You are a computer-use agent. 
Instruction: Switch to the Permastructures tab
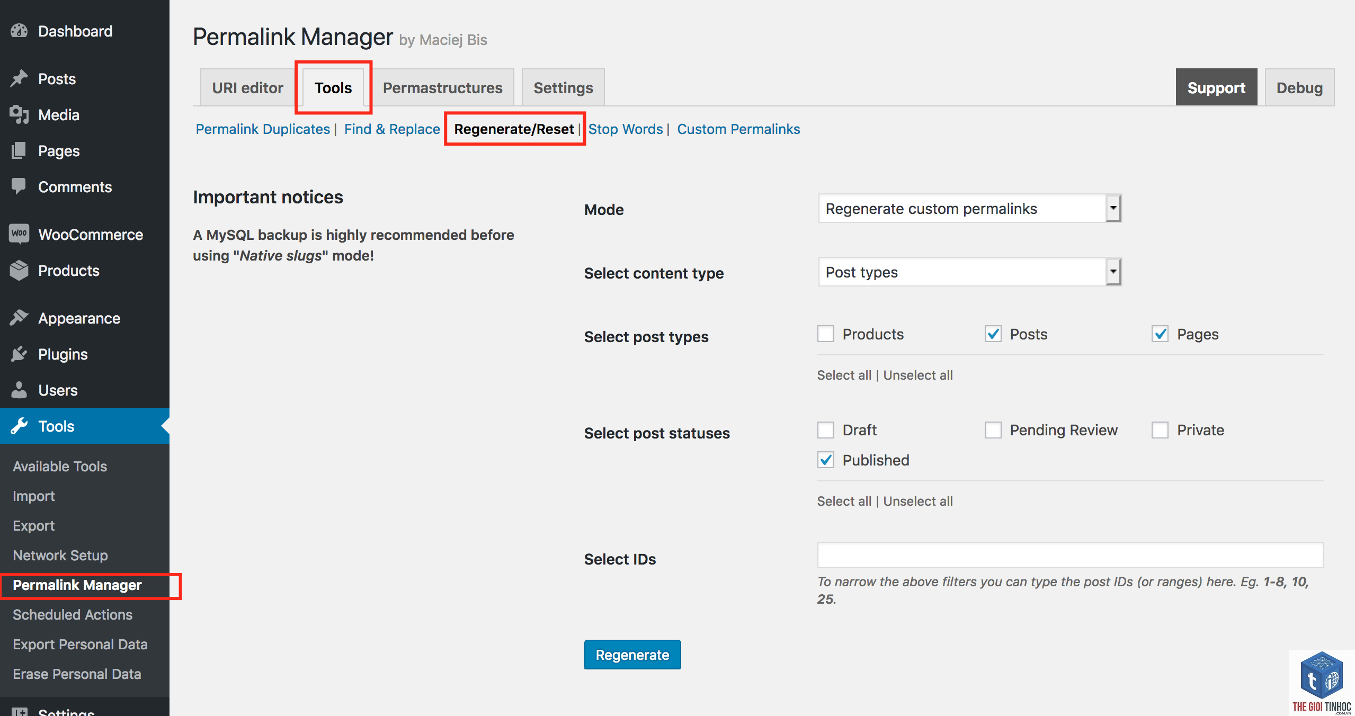(x=442, y=88)
